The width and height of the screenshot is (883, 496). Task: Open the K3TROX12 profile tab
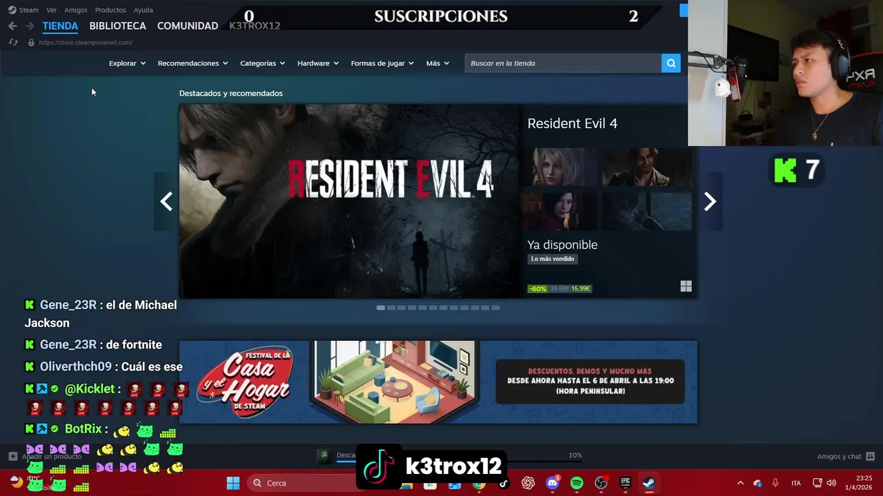(255, 26)
